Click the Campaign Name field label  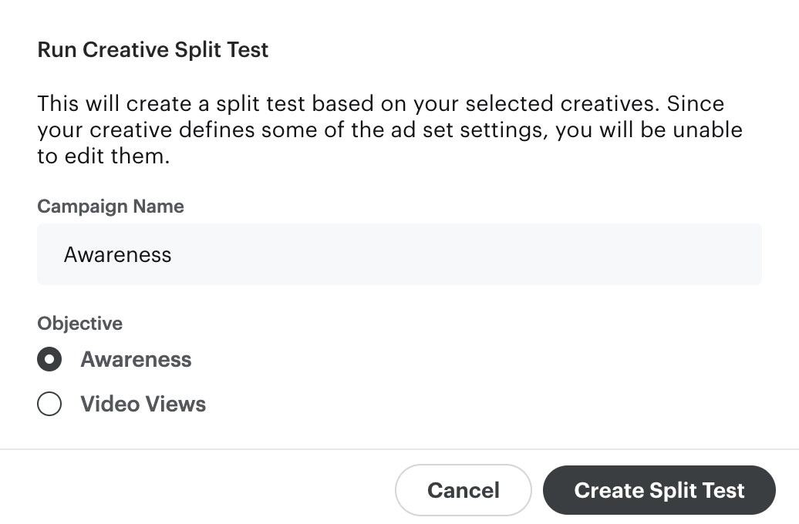(x=110, y=206)
